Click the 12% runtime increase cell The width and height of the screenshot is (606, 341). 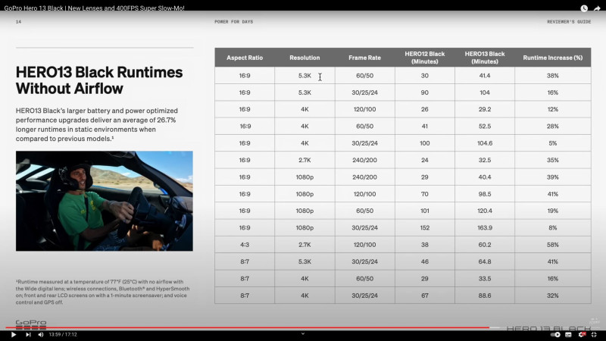coord(553,109)
